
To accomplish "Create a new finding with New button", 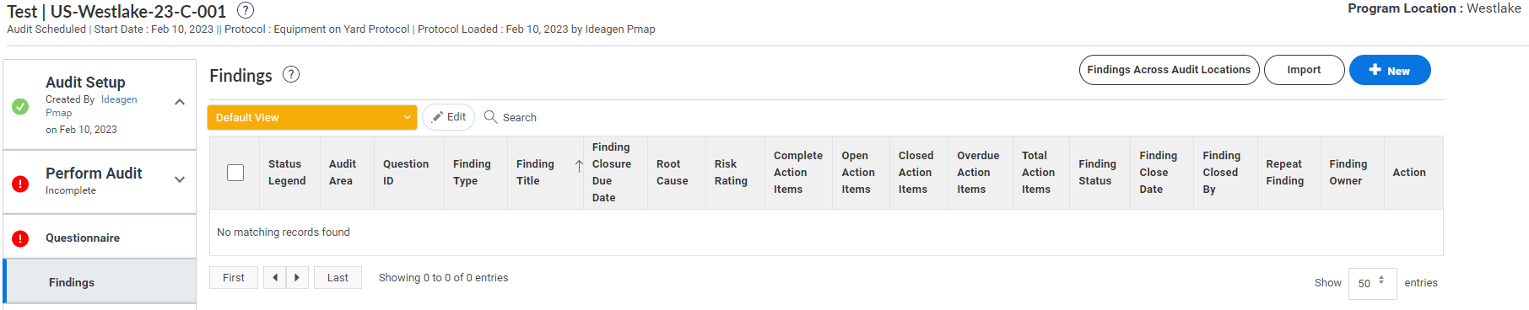I will click(x=1390, y=70).
